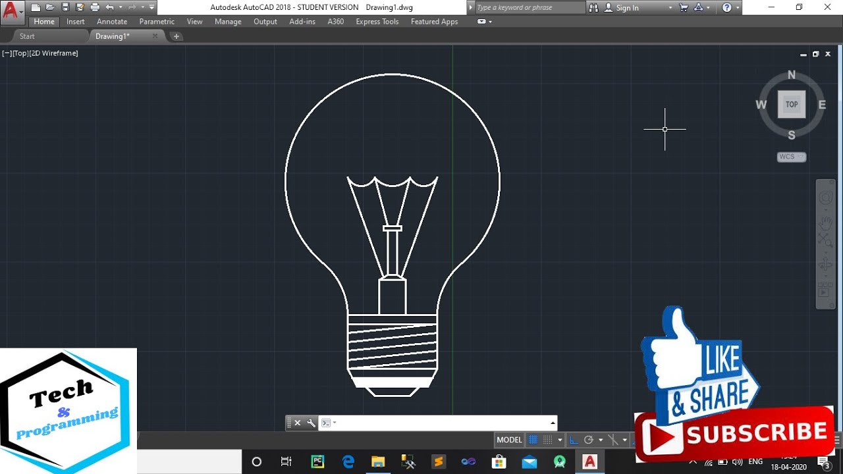Switch to Express Tools tab
The width and height of the screenshot is (843, 474).
point(377,22)
